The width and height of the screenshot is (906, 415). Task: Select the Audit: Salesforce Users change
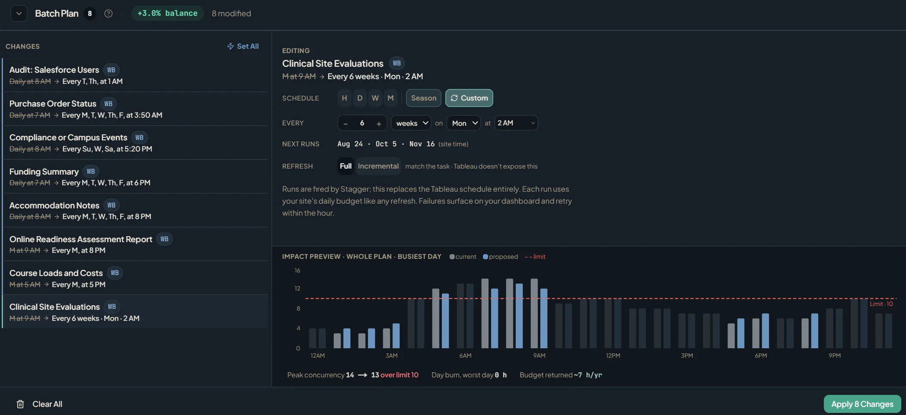pos(135,75)
